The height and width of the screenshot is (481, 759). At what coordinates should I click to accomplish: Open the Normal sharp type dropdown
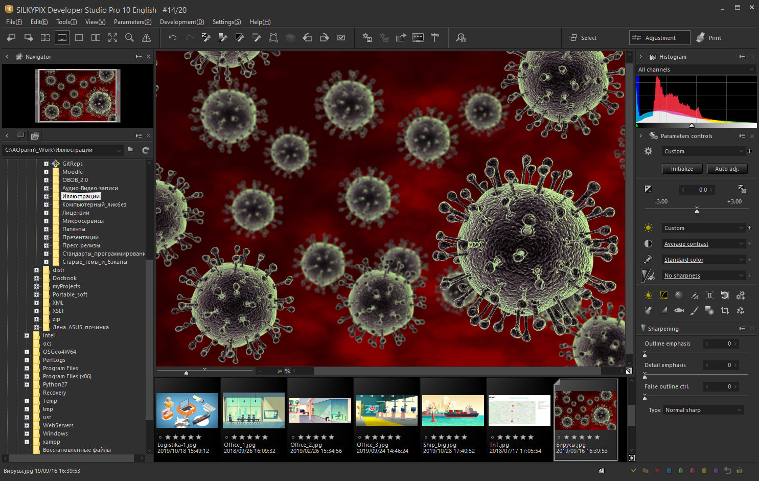703,410
